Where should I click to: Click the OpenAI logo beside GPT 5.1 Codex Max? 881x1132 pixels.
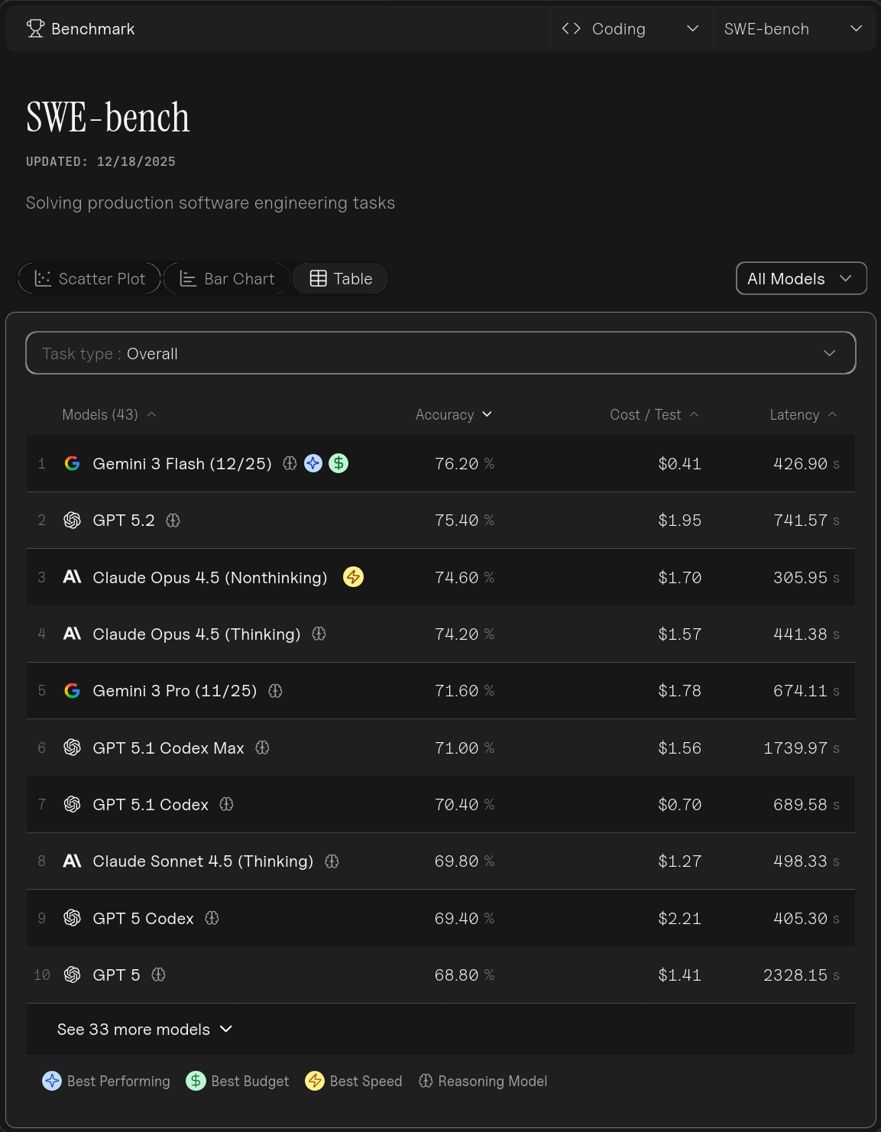(x=73, y=748)
